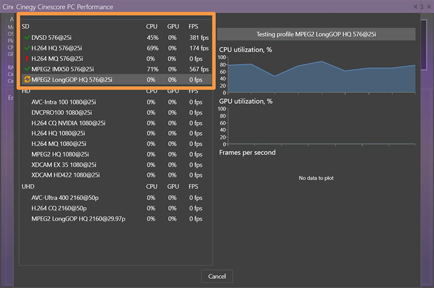Select the H.264 HQ 576@25i profile row

(117, 48)
